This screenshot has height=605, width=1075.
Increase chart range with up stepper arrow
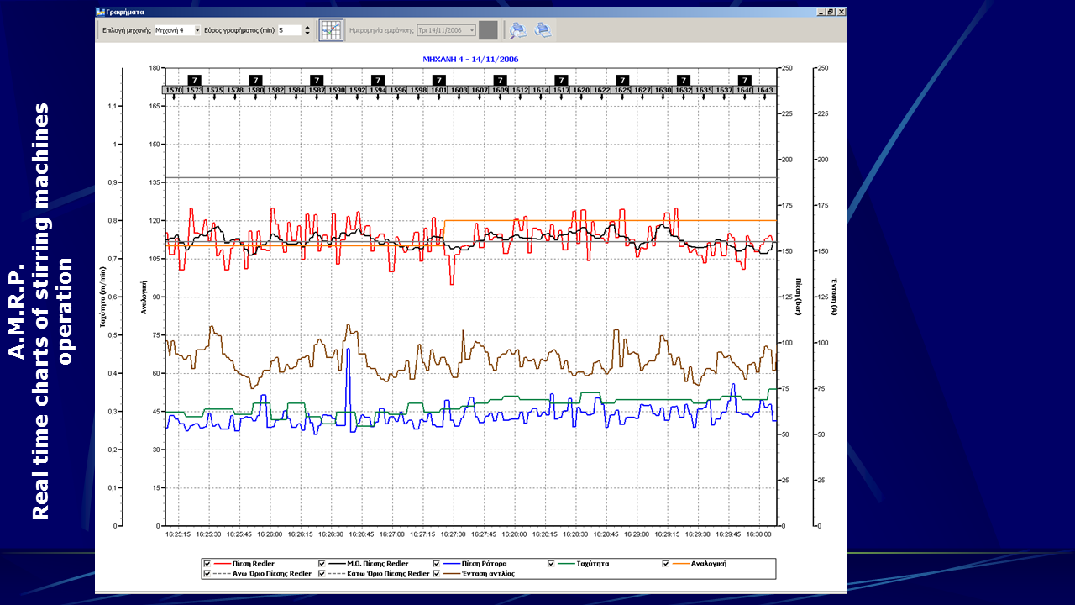pyautogui.click(x=307, y=27)
